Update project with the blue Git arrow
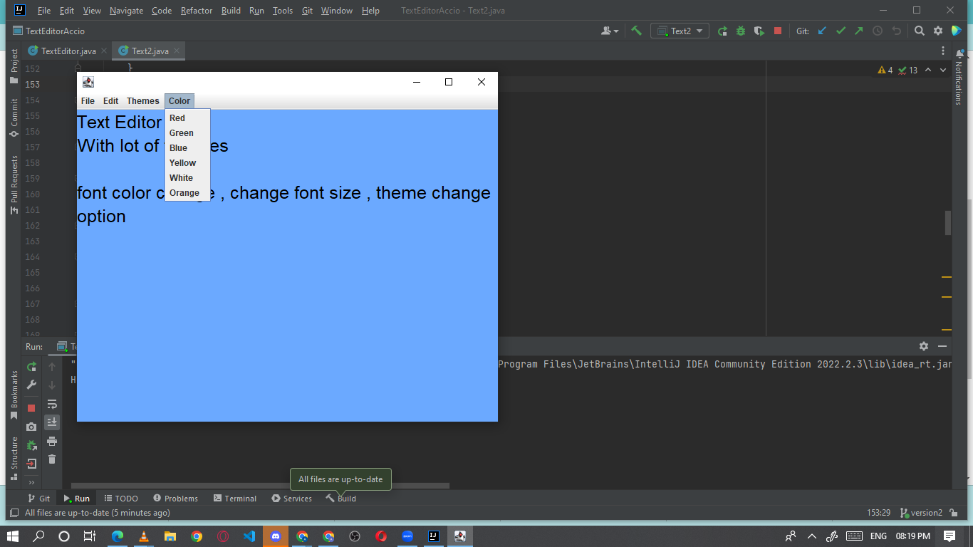The height and width of the screenshot is (547, 973). (821, 31)
